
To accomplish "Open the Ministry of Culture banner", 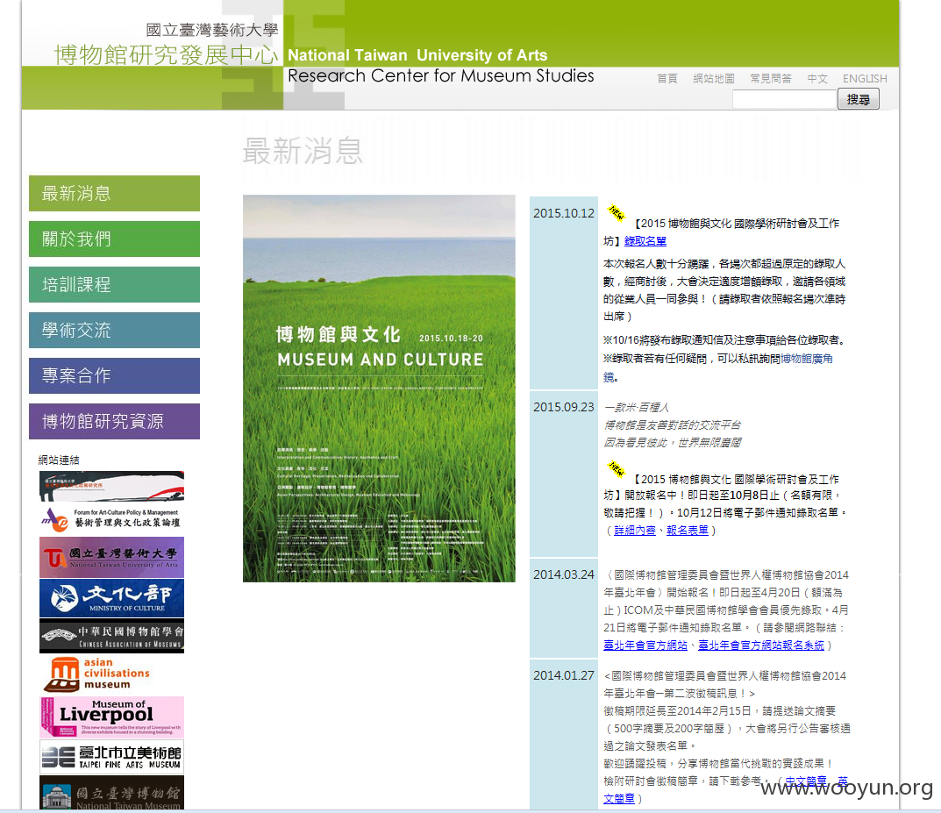I will click(111, 597).
